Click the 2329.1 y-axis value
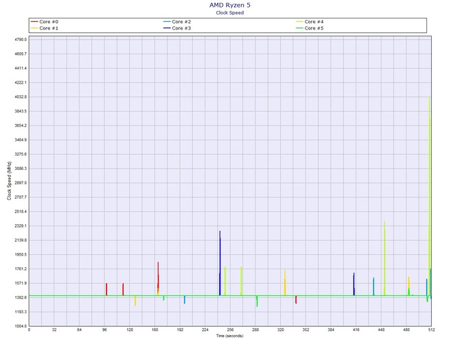 tap(21, 225)
